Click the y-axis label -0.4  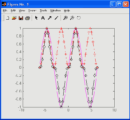pos(18,83)
